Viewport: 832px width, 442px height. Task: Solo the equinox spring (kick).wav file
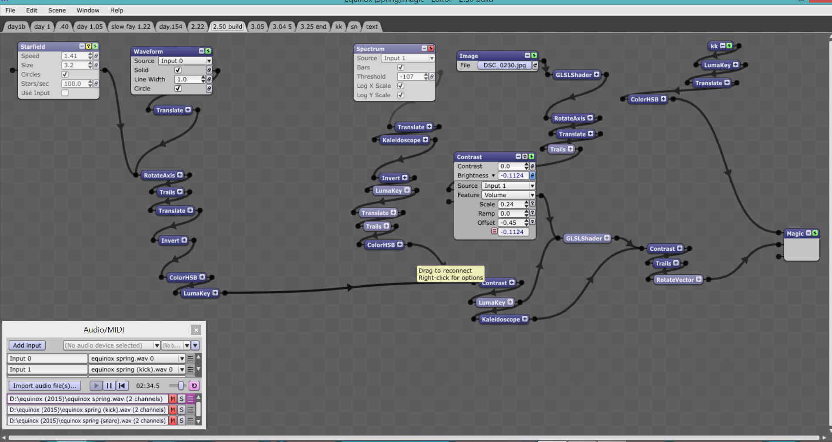(182, 409)
